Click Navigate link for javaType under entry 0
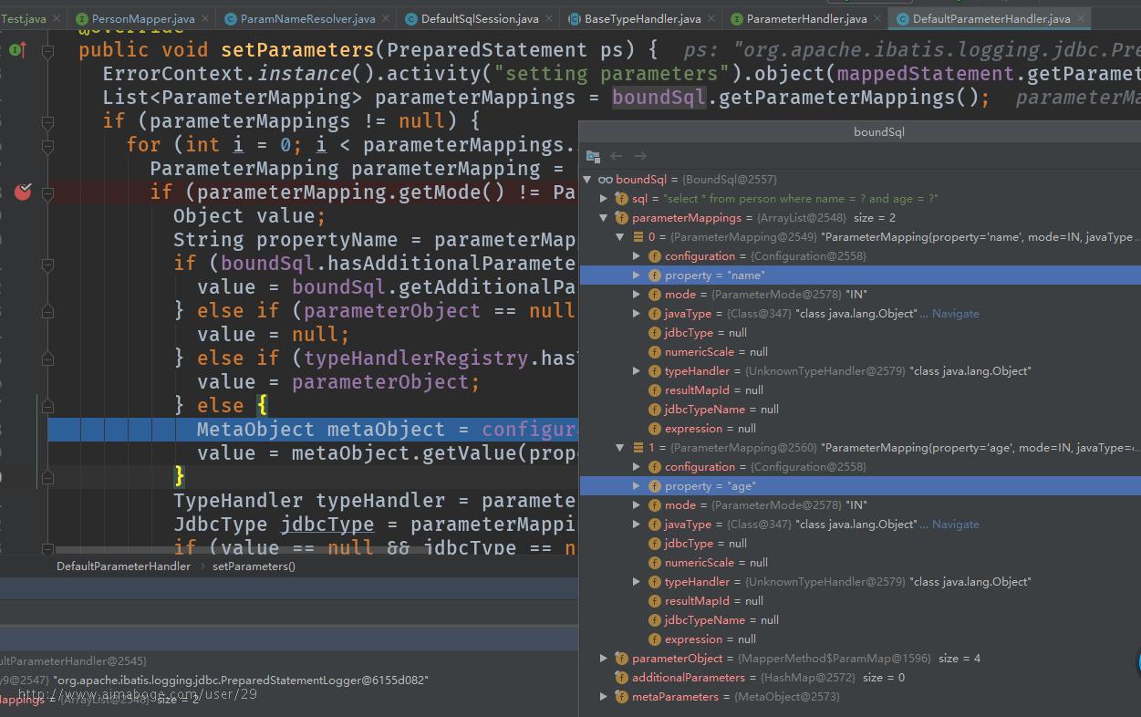 955,314
